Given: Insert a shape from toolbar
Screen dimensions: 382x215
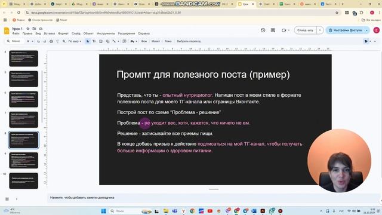Looking at the screenshot, I should (107, 41).
